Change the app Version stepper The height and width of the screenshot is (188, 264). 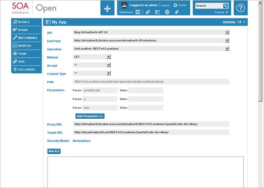tap(244, 22)
